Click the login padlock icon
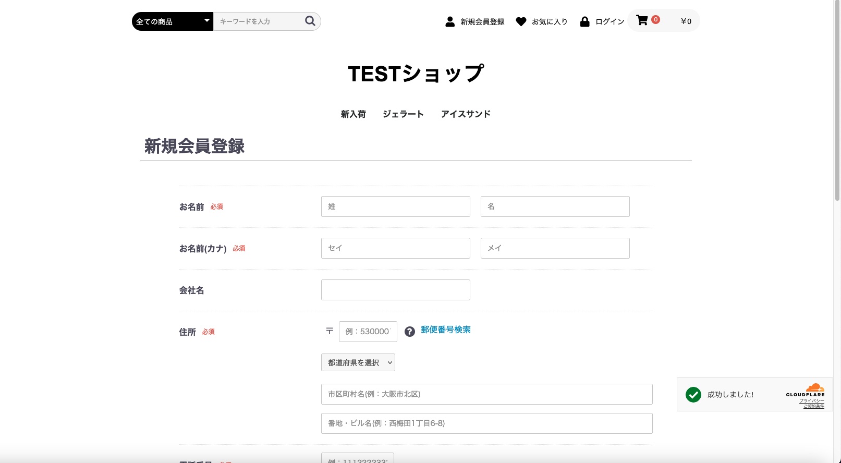The width and height of the screenshot is (841, 463). click(x=584, y=21)
